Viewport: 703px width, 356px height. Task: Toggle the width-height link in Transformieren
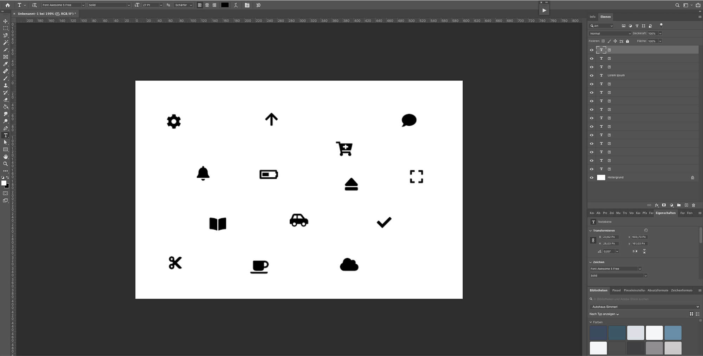[592, 240]
